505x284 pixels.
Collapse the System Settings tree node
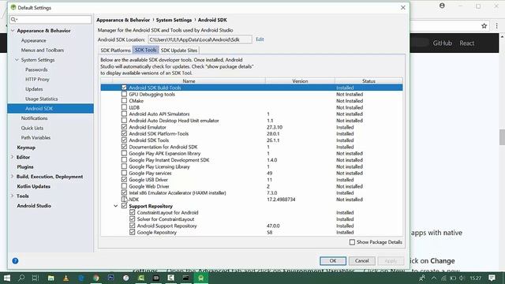click(17, 60)
